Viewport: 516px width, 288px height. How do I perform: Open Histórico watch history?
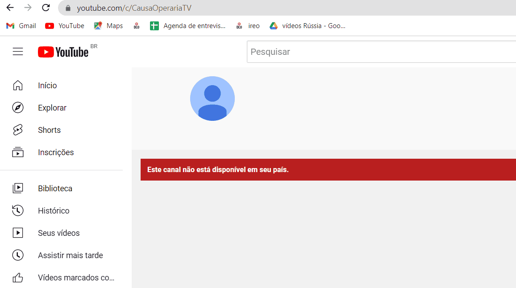coord(54,211)
